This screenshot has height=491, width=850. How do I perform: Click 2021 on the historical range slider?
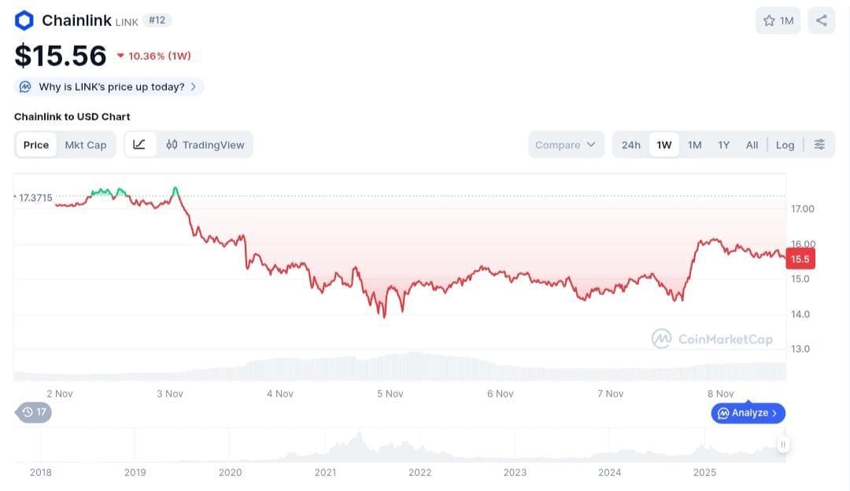(325, 472)
